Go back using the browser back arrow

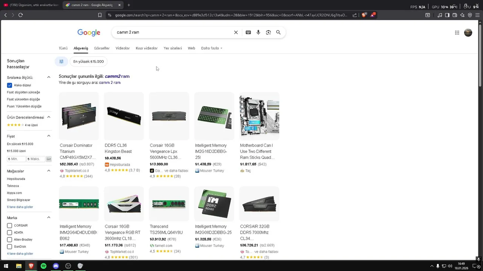[x=5, y=15]
